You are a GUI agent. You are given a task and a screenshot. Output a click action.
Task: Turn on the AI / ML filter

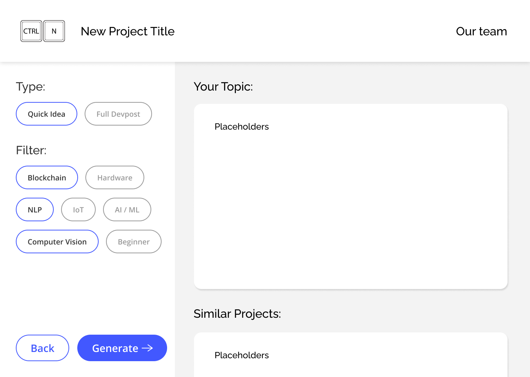point(127,210)
